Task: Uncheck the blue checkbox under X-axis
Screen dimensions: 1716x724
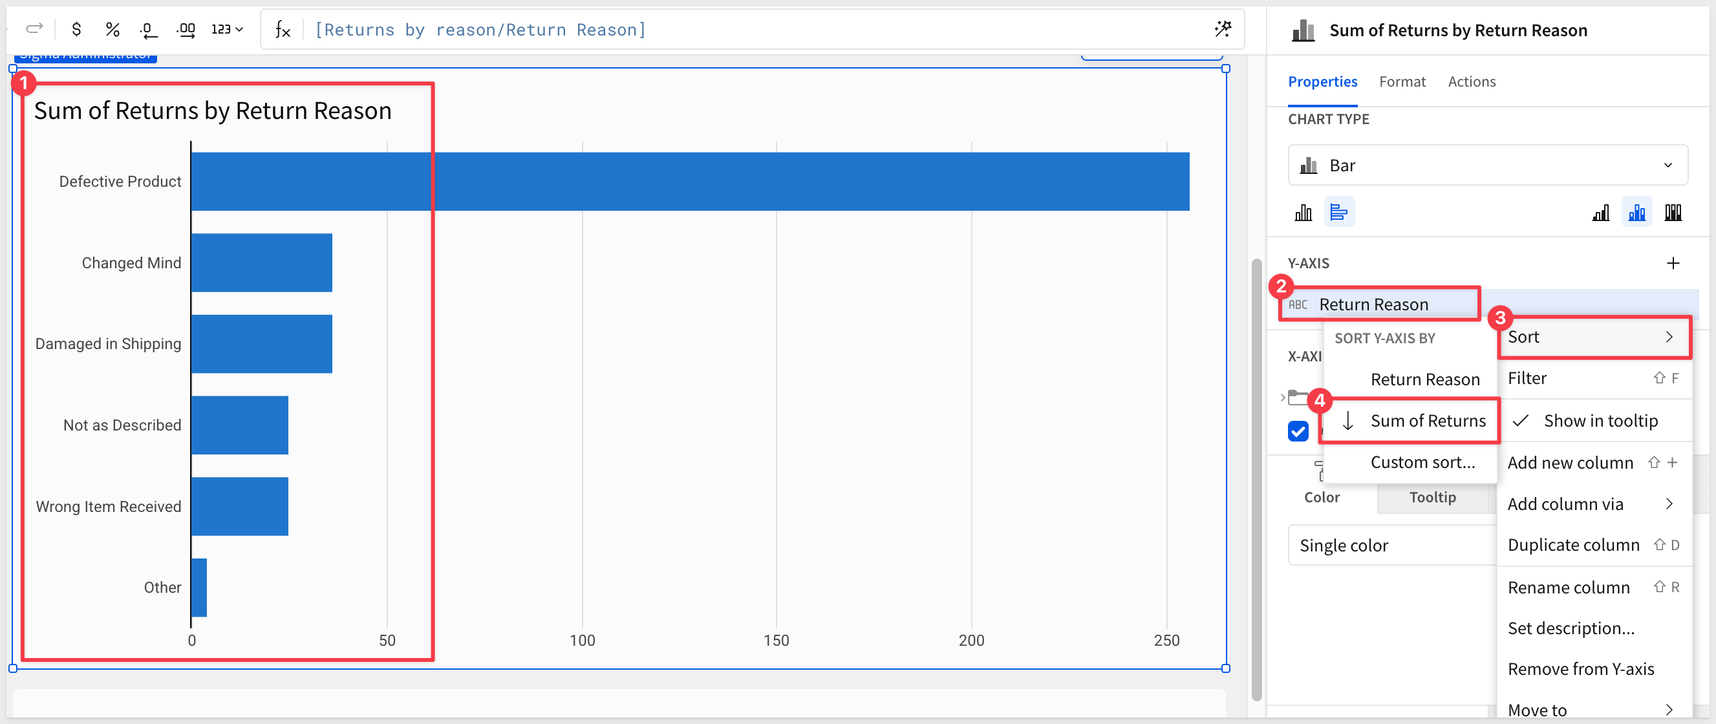Action: (x=1298, y=431)
